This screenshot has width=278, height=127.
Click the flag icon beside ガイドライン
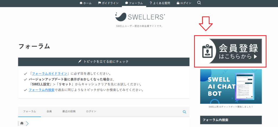click(99, 3)
